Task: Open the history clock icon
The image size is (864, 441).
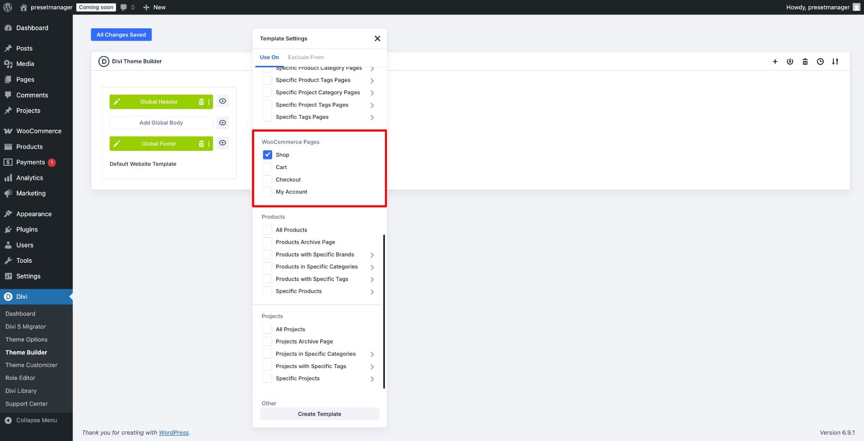Action: point(820,61)
